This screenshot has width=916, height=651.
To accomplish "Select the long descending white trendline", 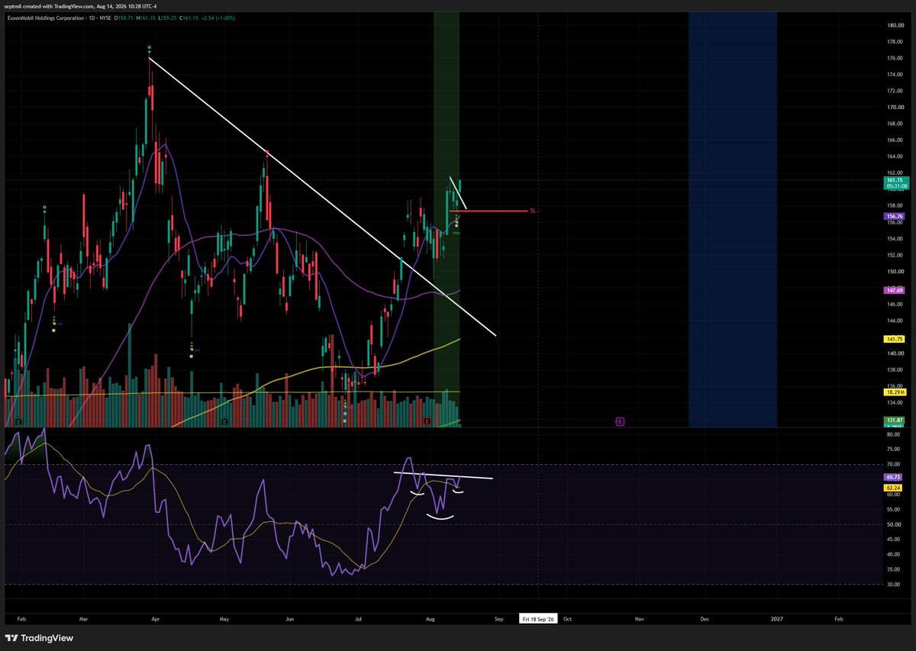I will tap(322, 196).
